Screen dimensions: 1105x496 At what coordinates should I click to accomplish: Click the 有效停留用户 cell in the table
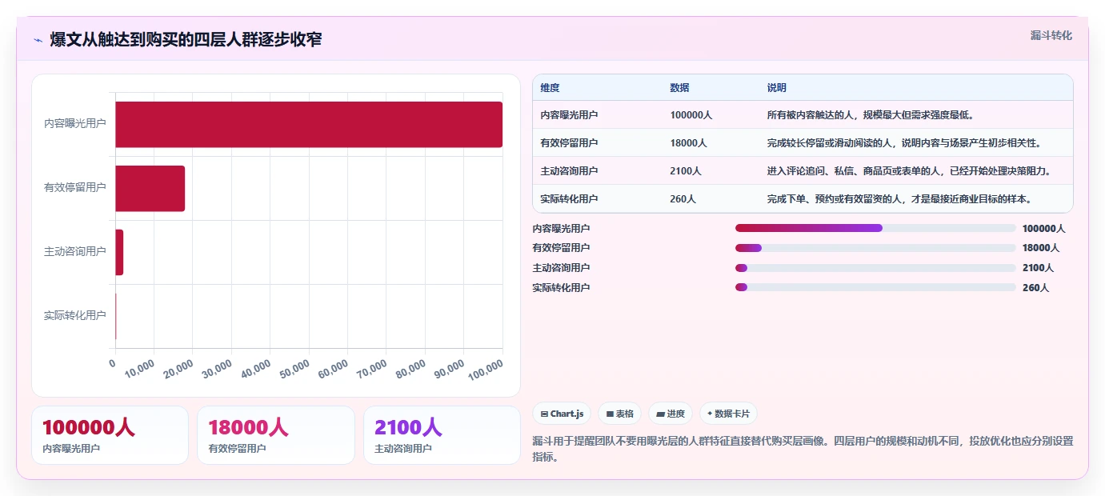point(569,143)
